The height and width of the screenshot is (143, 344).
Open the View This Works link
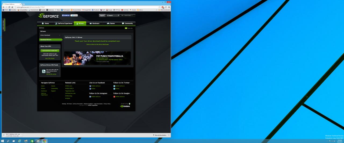pos(50,58)
